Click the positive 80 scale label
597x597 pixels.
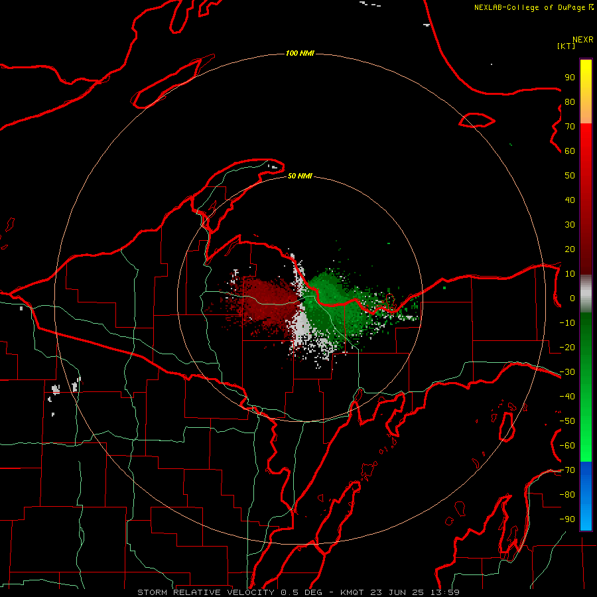(570, 101)
